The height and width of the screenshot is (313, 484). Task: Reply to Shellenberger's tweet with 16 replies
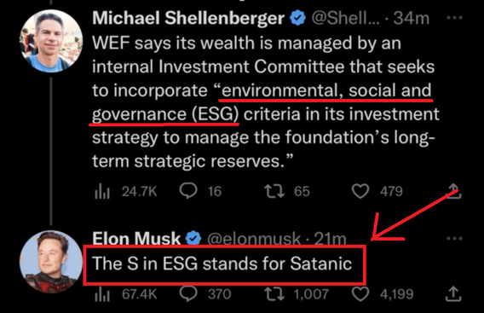coord(188,191)
